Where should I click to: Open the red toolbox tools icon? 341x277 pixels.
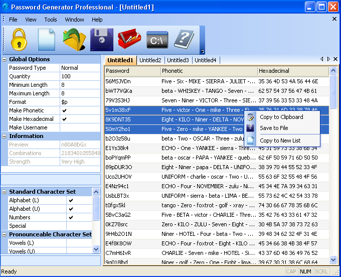129,39
